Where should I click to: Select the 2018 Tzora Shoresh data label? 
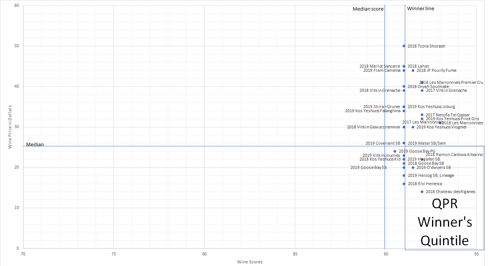click(426, 46)
